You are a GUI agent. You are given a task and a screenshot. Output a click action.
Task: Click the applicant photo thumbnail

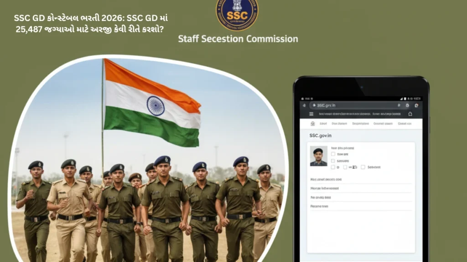[319, 156]
